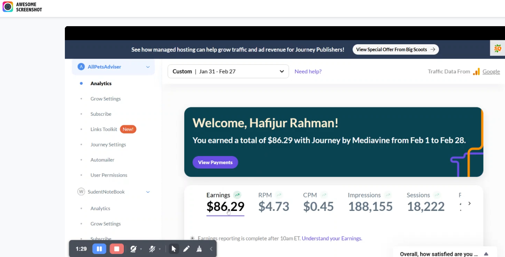Click the AllPetsAdviser avatar icon
Screen dimensions: 505x257
pos(81,67)
